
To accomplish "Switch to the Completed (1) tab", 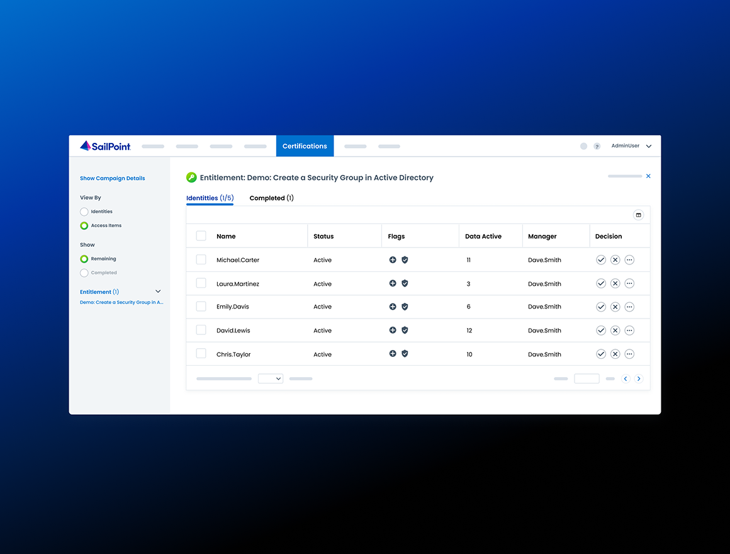I will 271,198.
